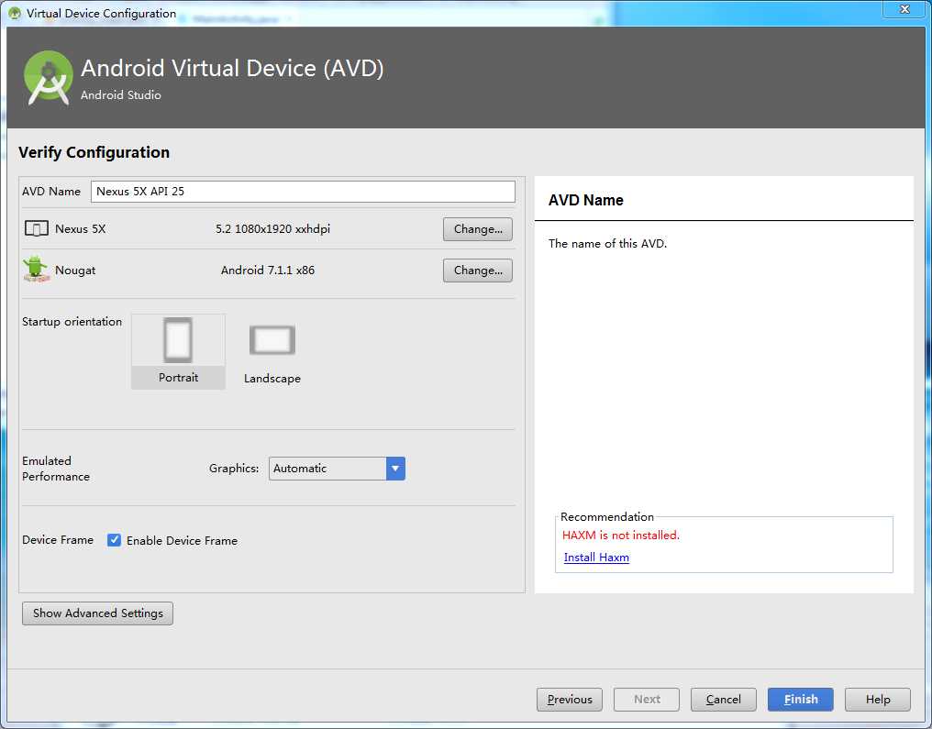The height and width of the screenshot is (729, 932).
Task: Click the Nexus 5X device icon
Action: [x=37, y=228]
